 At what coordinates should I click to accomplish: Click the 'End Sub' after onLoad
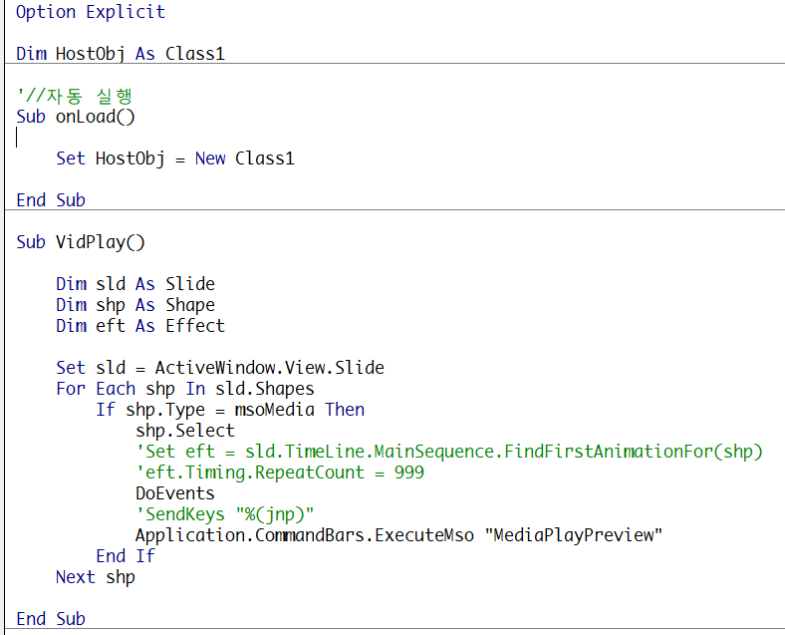(x=51, y=200)
